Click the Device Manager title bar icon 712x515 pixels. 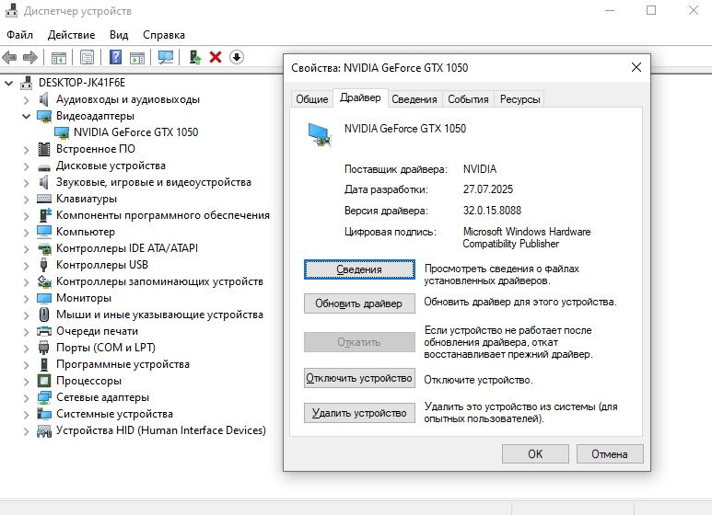pyautogui.click(x=12, y=10)
